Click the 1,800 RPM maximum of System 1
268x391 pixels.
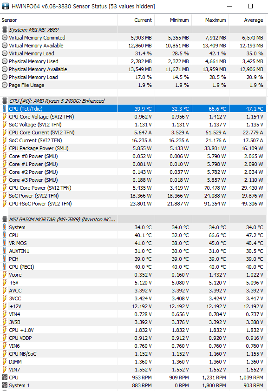[x=214, y=385]
